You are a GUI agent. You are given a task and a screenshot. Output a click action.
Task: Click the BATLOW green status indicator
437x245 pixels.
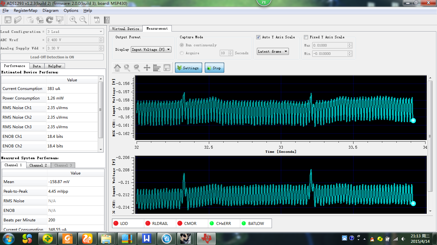[x=244, y=224]
